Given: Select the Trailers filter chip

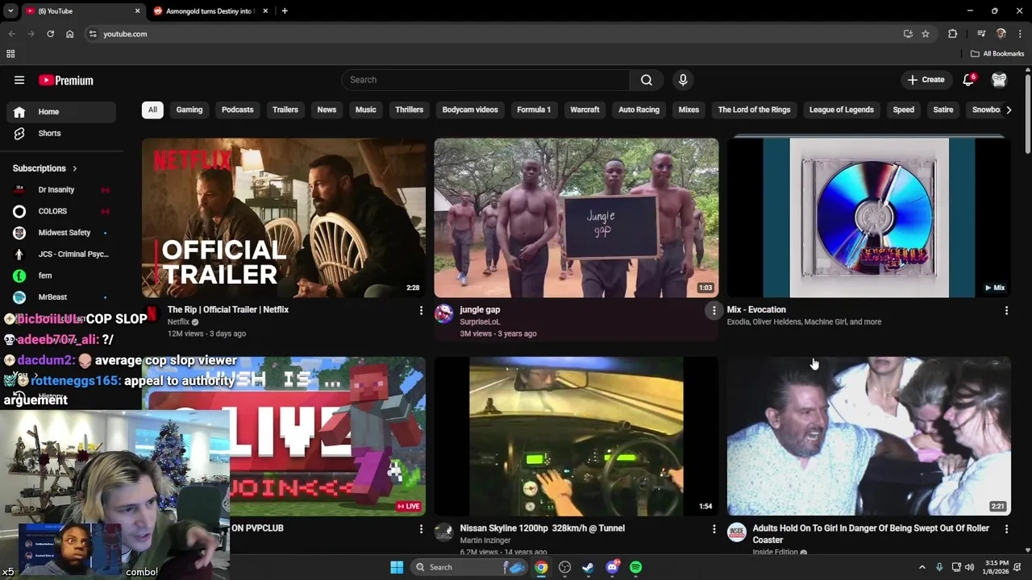Looking at the screenshot, I should (285, 110).
